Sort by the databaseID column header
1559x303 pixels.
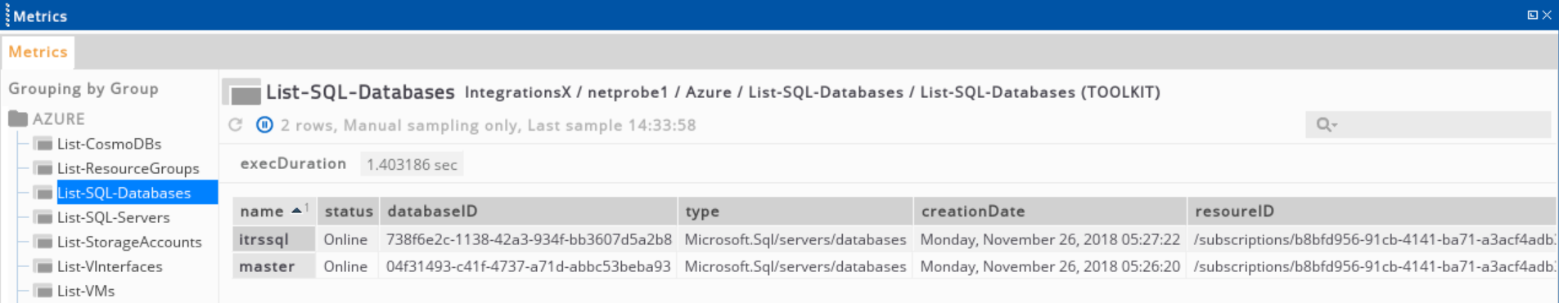coord(529,212)
